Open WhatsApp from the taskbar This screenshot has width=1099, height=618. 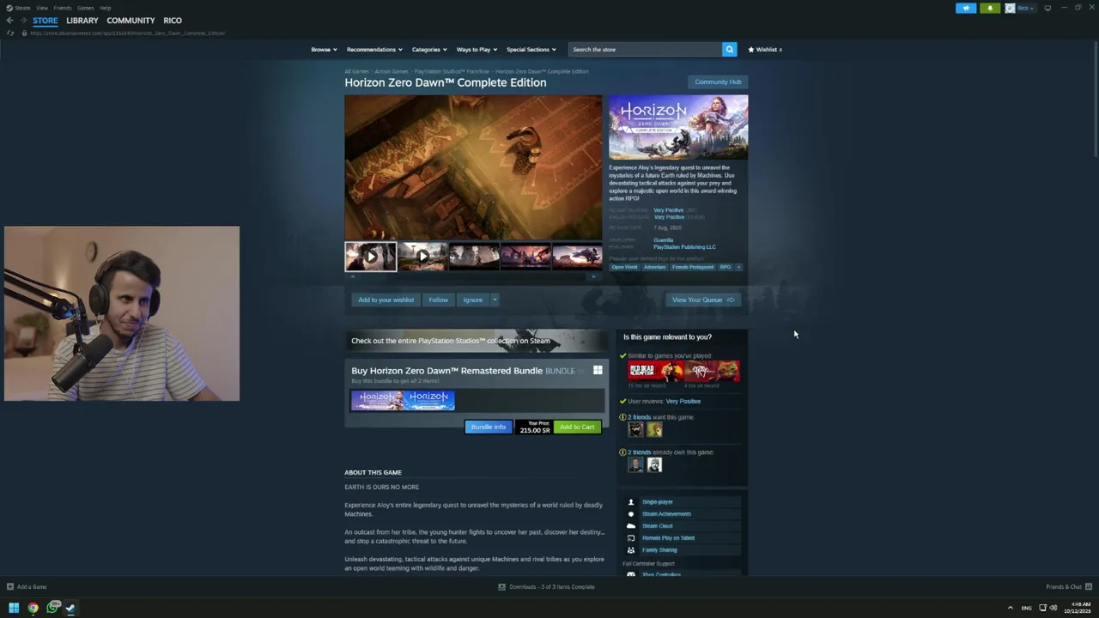[52, 608]
